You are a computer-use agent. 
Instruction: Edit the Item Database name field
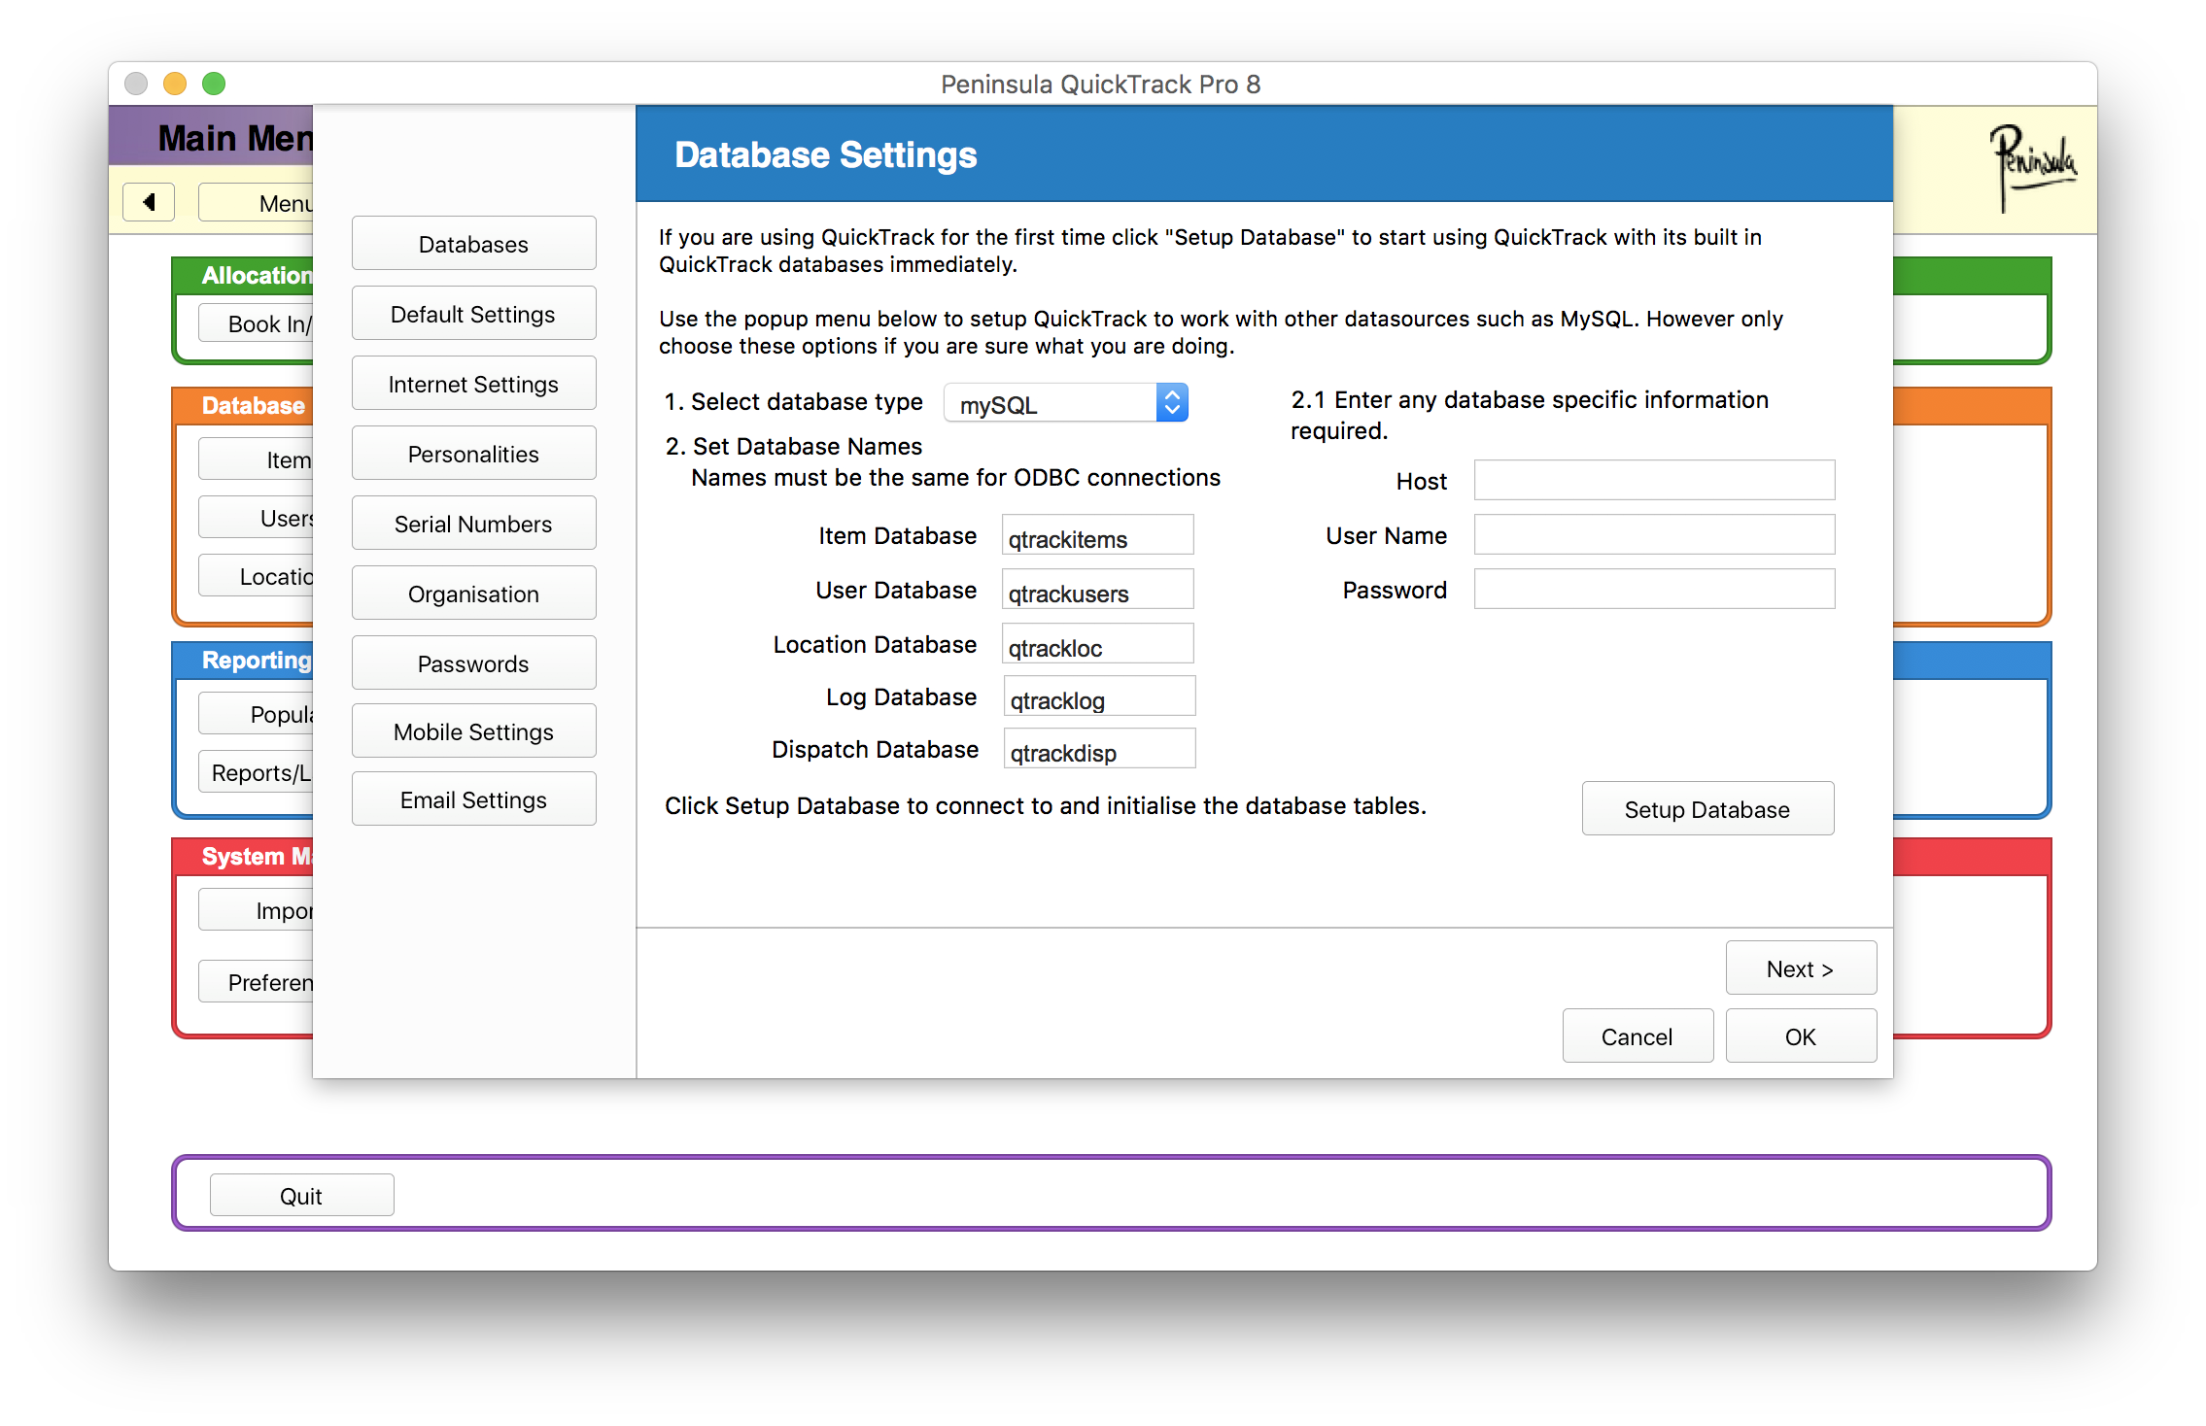pos(1096,537)
